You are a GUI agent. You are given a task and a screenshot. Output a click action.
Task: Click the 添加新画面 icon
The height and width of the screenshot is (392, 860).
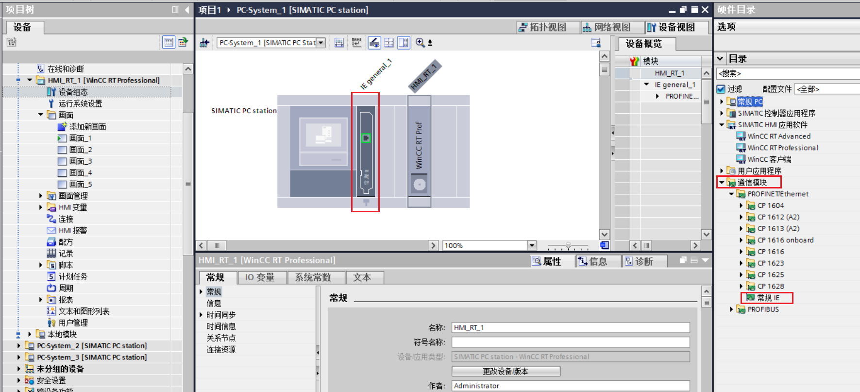click(62, 126)
